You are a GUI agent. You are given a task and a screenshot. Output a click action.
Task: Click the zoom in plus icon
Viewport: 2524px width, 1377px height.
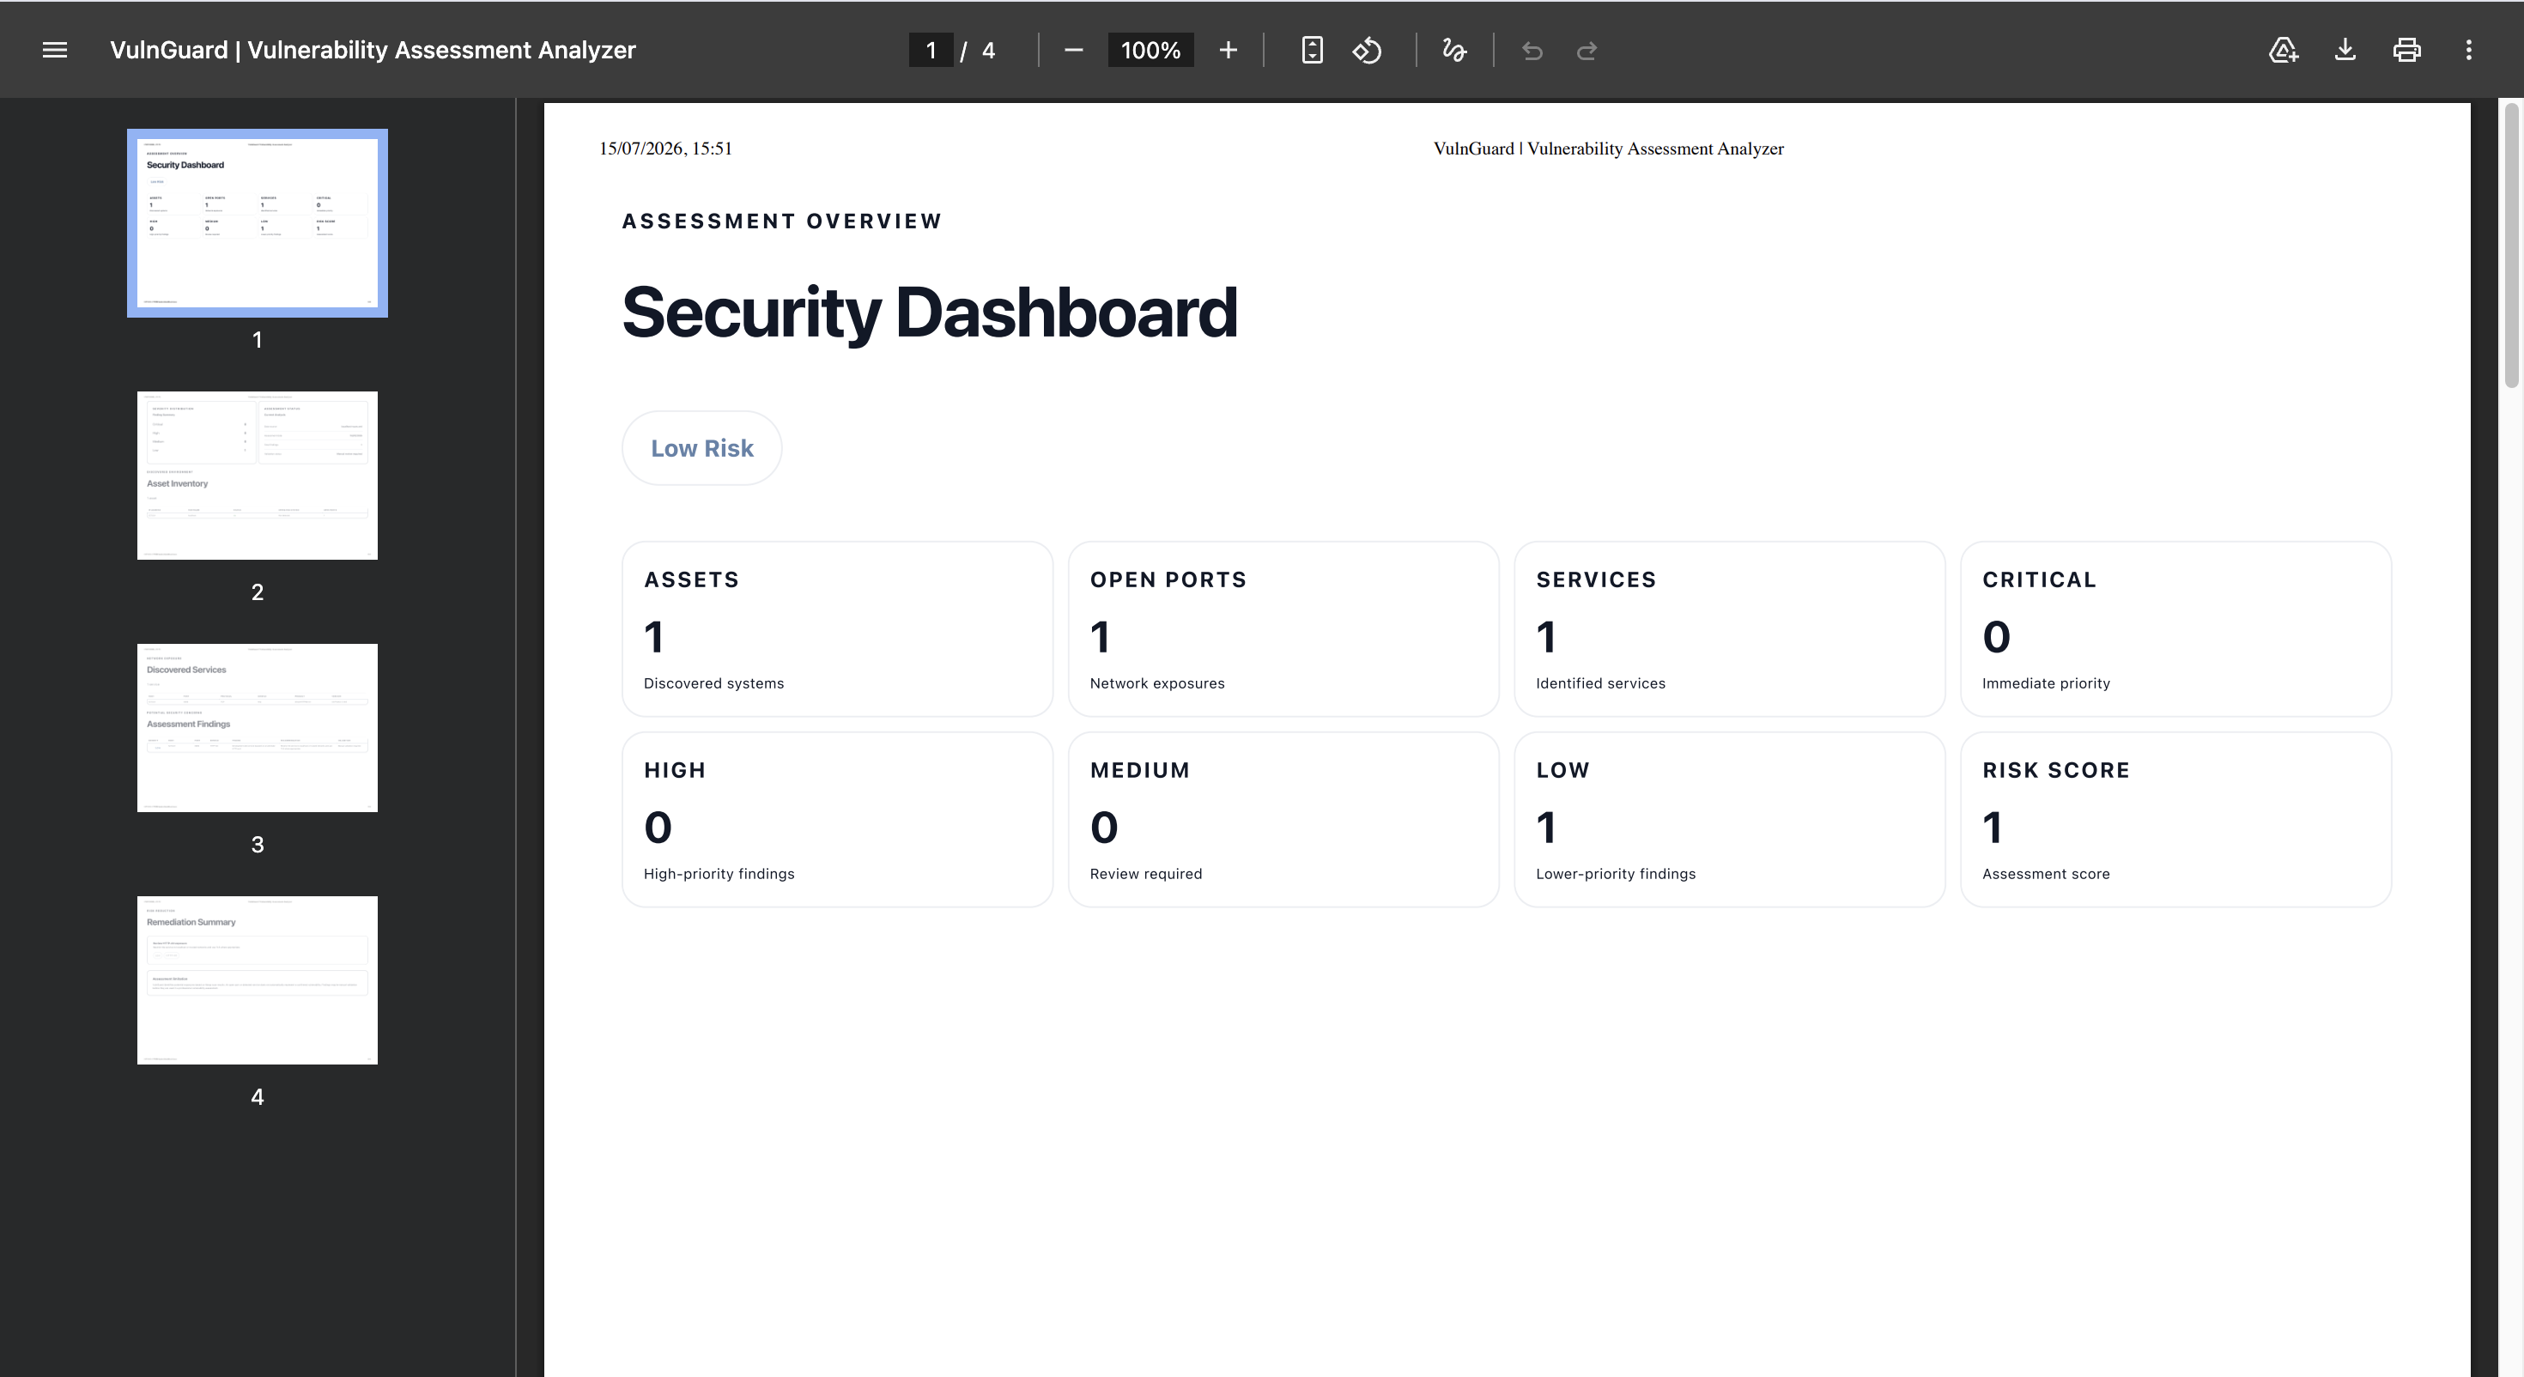pos(1228,50)
